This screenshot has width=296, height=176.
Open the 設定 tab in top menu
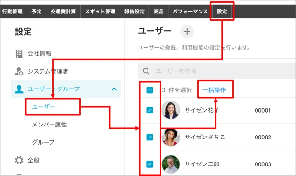(222, 12)
